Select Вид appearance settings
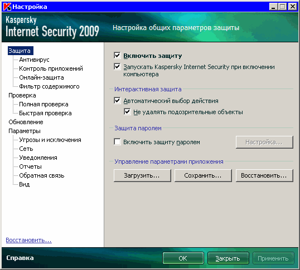300x270 pixels. point(25,184)
